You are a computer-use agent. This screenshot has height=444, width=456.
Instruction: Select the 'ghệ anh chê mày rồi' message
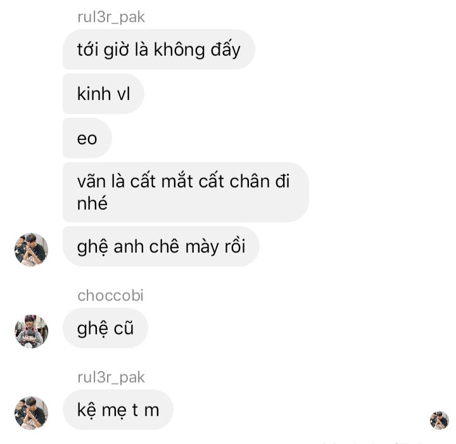pyautogui.click(x=161, y=246)
